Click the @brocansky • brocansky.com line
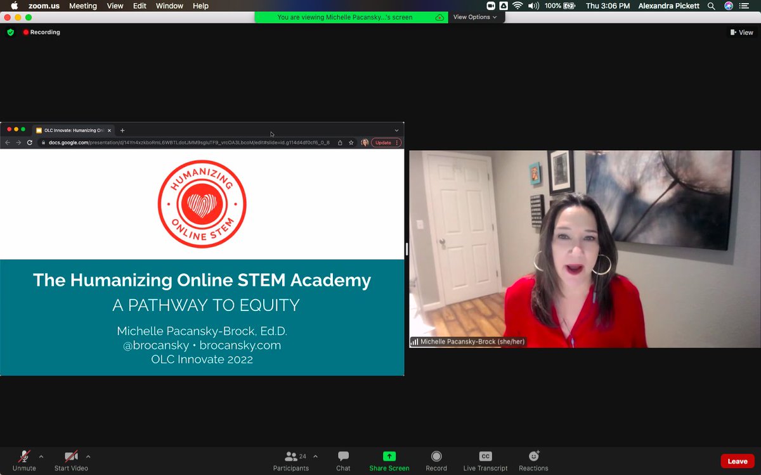This screenshot has height=475, width=761. coord(202,346)
